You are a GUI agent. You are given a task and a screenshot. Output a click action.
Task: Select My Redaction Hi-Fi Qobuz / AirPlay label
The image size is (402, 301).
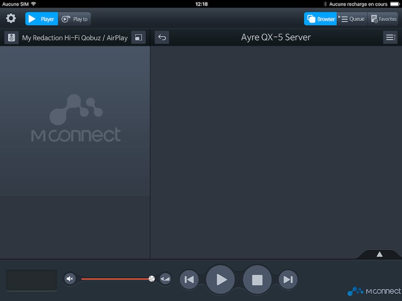pyautogui.click(x=75, y=38)
